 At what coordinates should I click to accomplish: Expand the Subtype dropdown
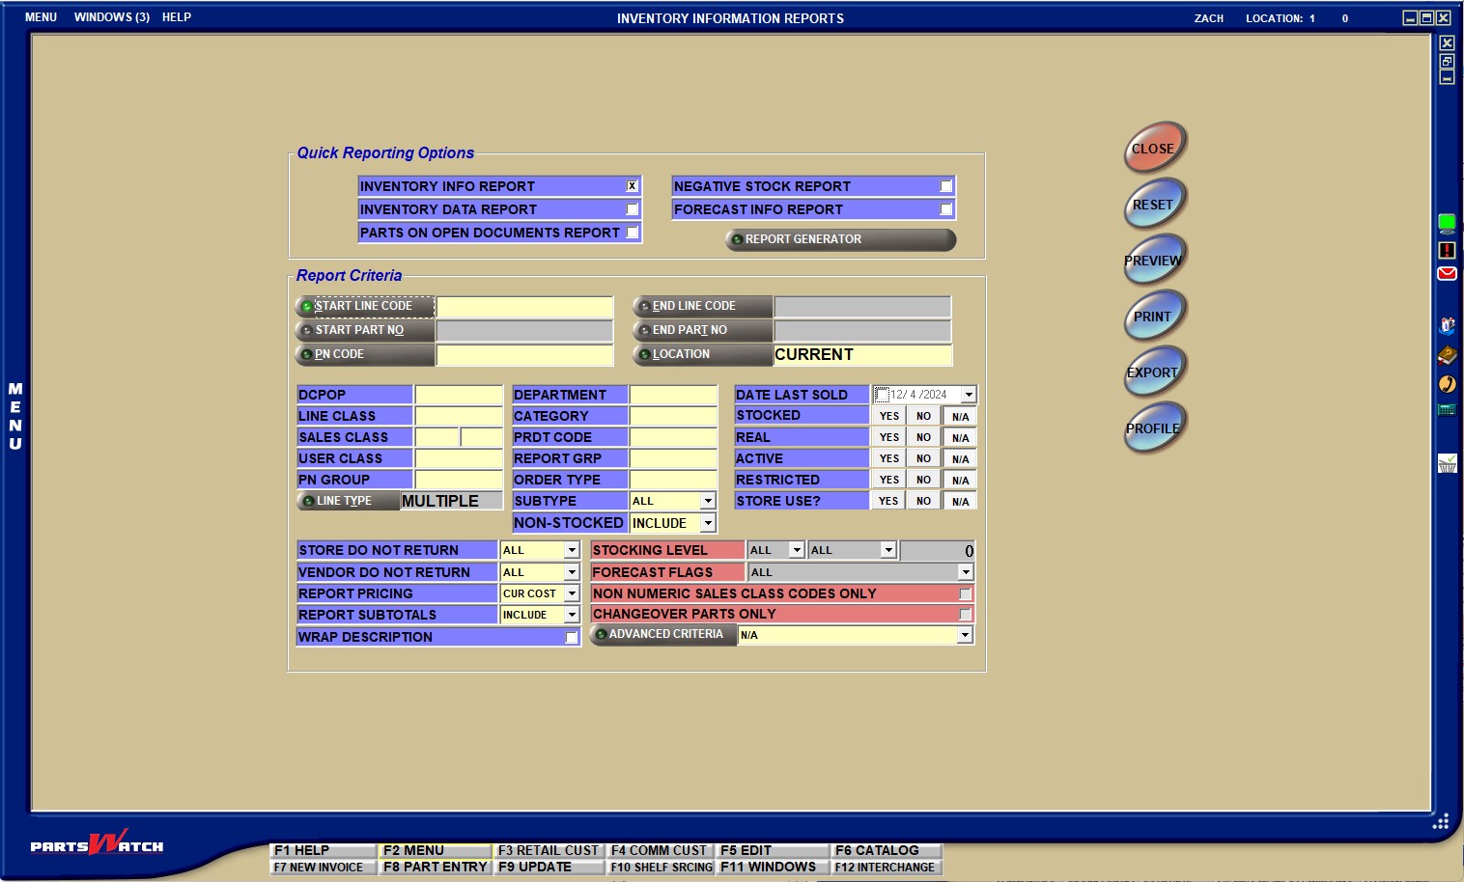708,501
